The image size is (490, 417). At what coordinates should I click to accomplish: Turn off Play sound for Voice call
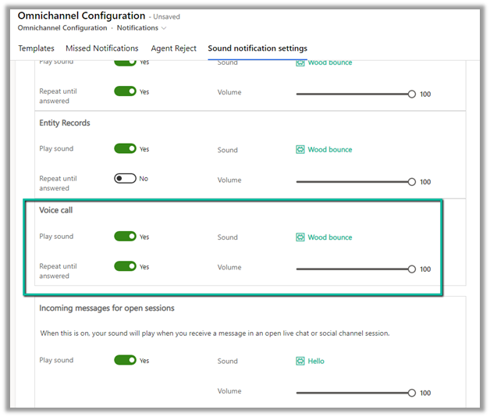point(125,237)
